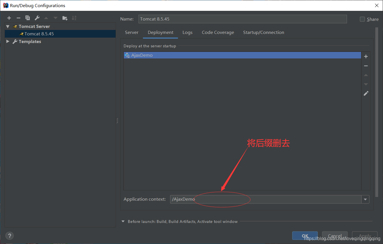Edit artifact with pencil icon
The width and height of the screenshot is (383, 244).
click(366, 93)
